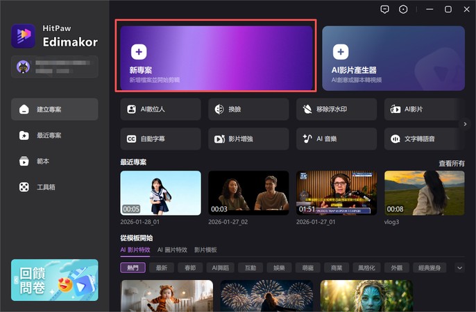Open the baby tiger costume template
Screen dimensions: 476x312
pyautogui.click(x=167, y=296)
